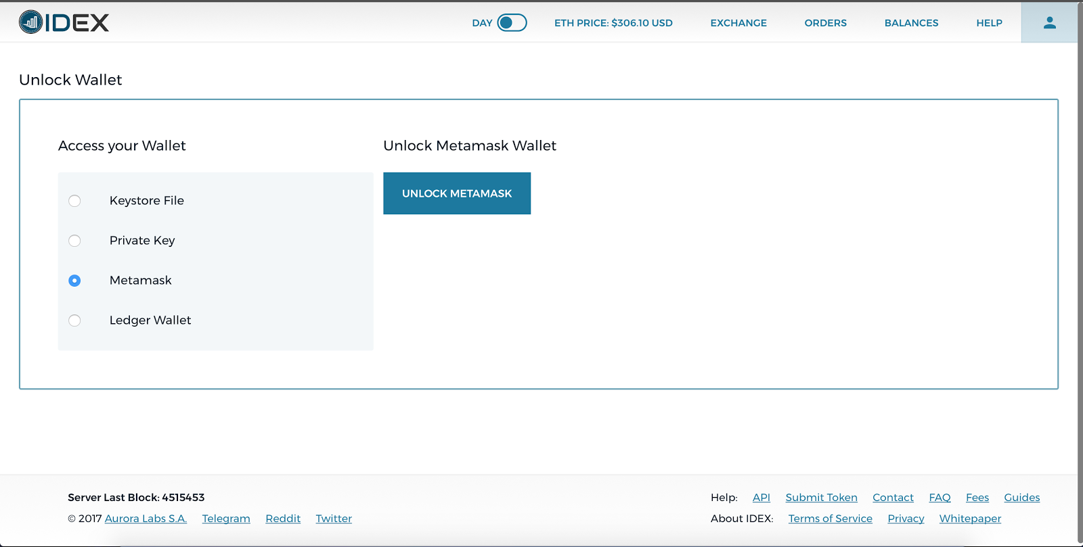Open the Privacy link
The height and width of the screenshot is (547, 1083).
[x=906, y=519]
